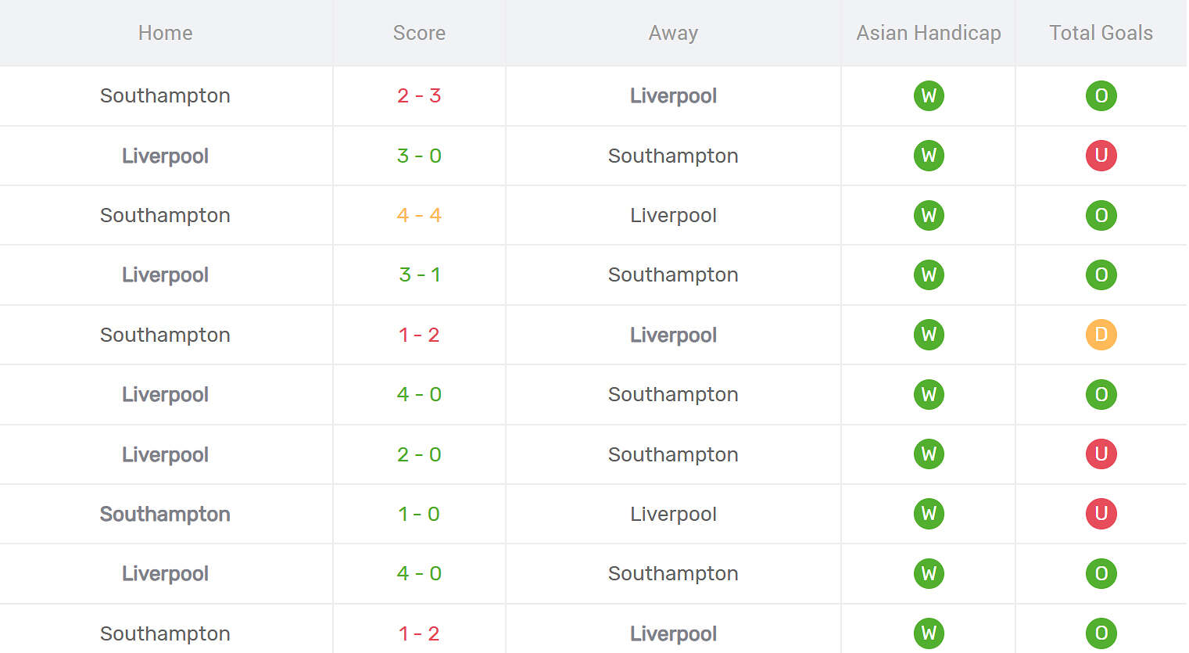Sort by the Total Goals column header
The width and height of the screenshot is (1189, 653).
[x=1101, y=33]
